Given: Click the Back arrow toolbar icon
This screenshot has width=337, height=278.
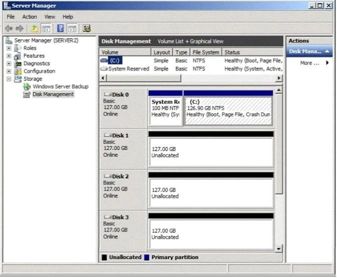Looking at the screenshot, I should pyautogui.click(x=9, y=28).
